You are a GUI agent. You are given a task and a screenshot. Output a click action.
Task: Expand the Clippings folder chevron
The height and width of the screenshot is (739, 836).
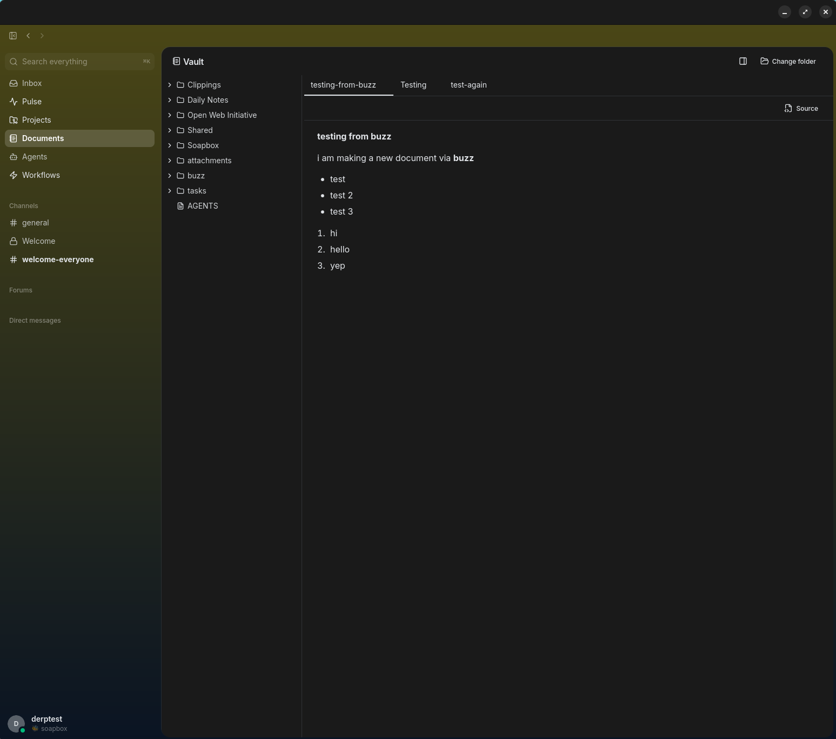(170, 85)
